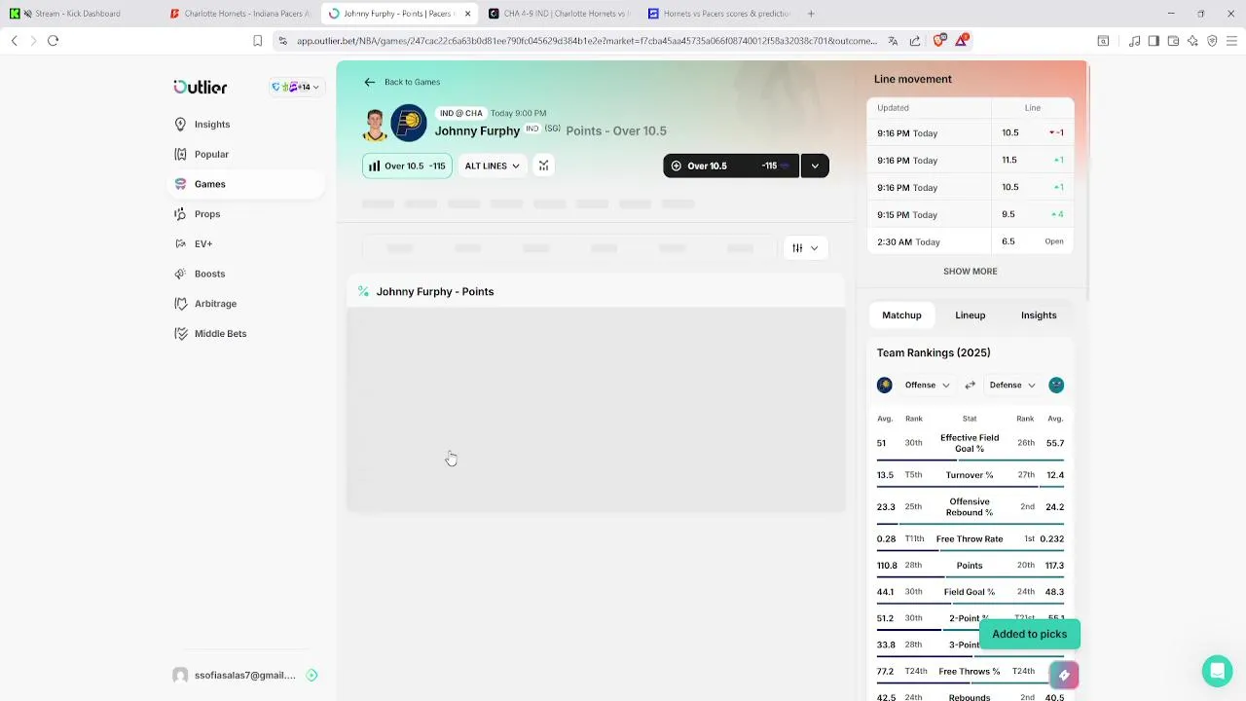
Task: Click the bookmark icon in address bar
Action: (257, 41)
